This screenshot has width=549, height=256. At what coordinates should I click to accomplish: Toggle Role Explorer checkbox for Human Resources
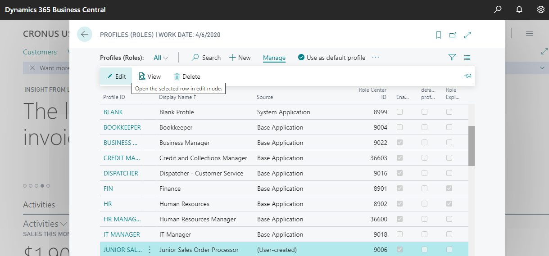click(x=449, y=204)
